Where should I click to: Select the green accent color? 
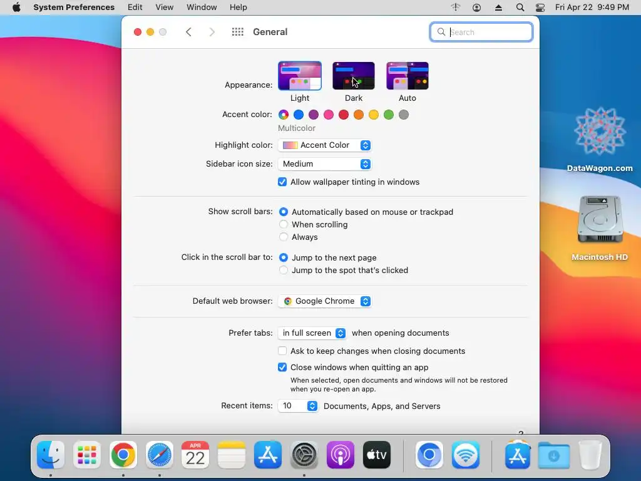pos(389,115)
